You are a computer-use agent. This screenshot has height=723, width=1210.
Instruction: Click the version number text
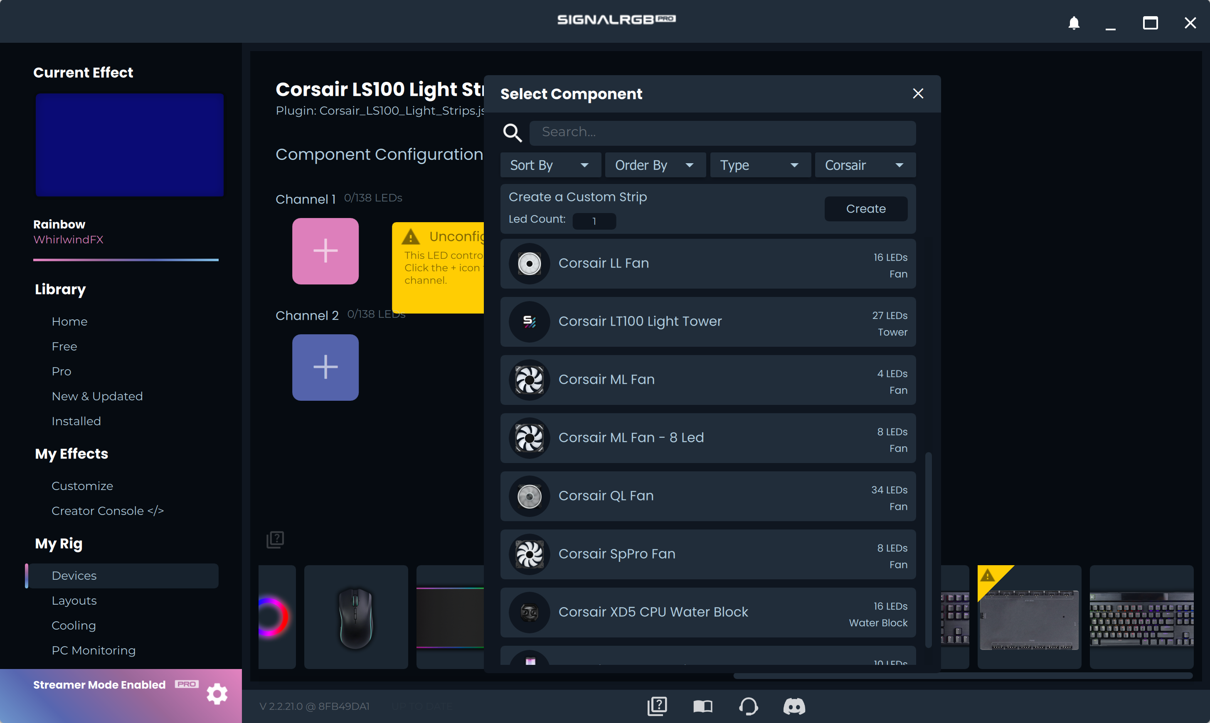click(x=314, y=706)
